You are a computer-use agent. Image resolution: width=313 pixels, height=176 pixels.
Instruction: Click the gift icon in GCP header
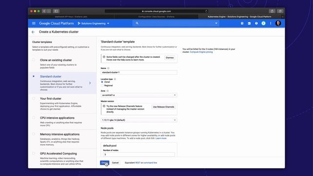pyautogui.click(x=242, y=23)
